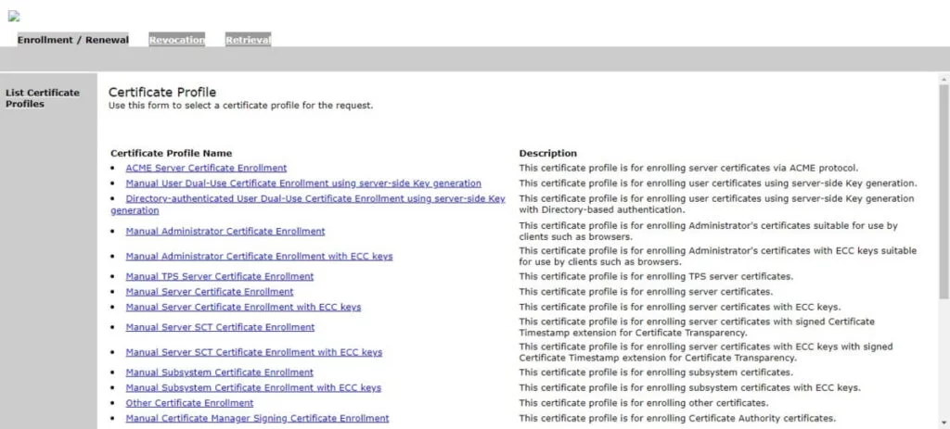
Task: Click the Certificate Profile heading
Action: (162, 93)
